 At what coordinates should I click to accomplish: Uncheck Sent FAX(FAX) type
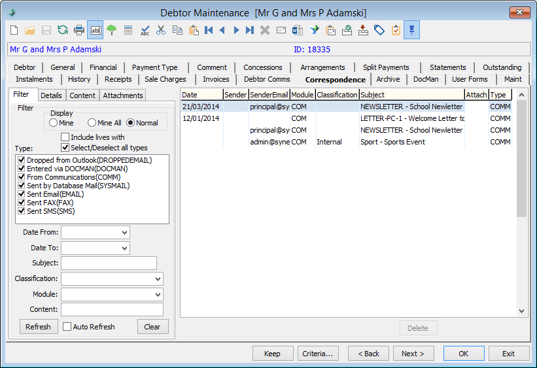(22, 203)
